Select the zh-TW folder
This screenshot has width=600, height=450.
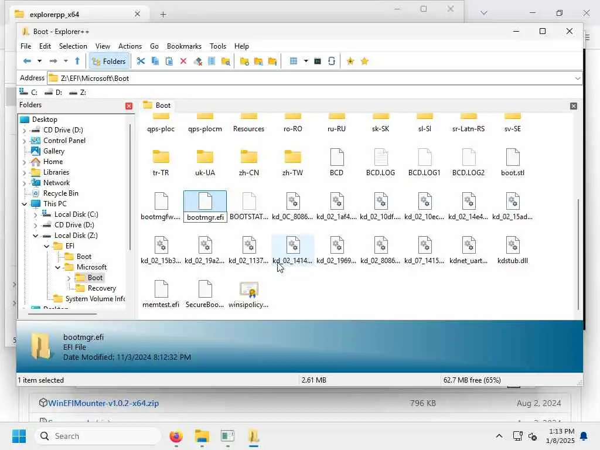(293, 162)
